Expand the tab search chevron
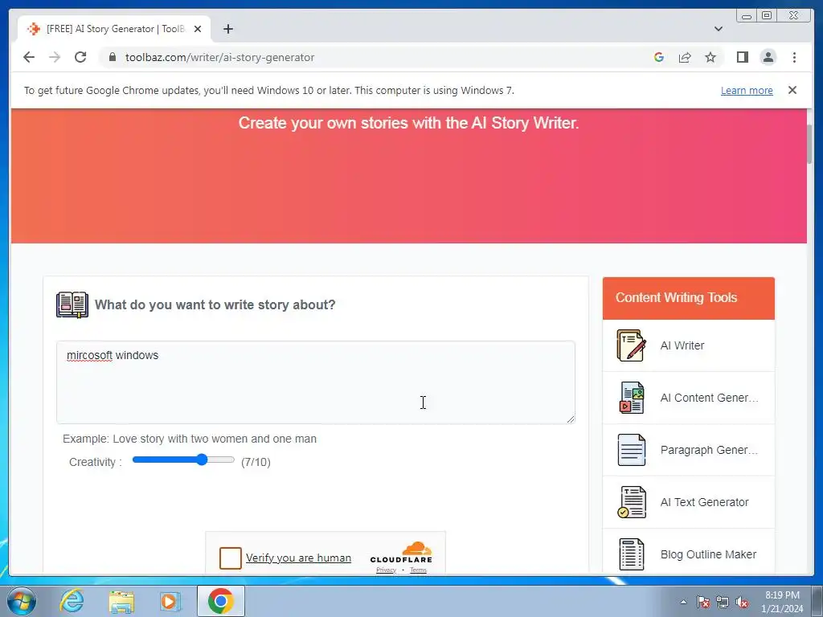 [x=718, y=29]
